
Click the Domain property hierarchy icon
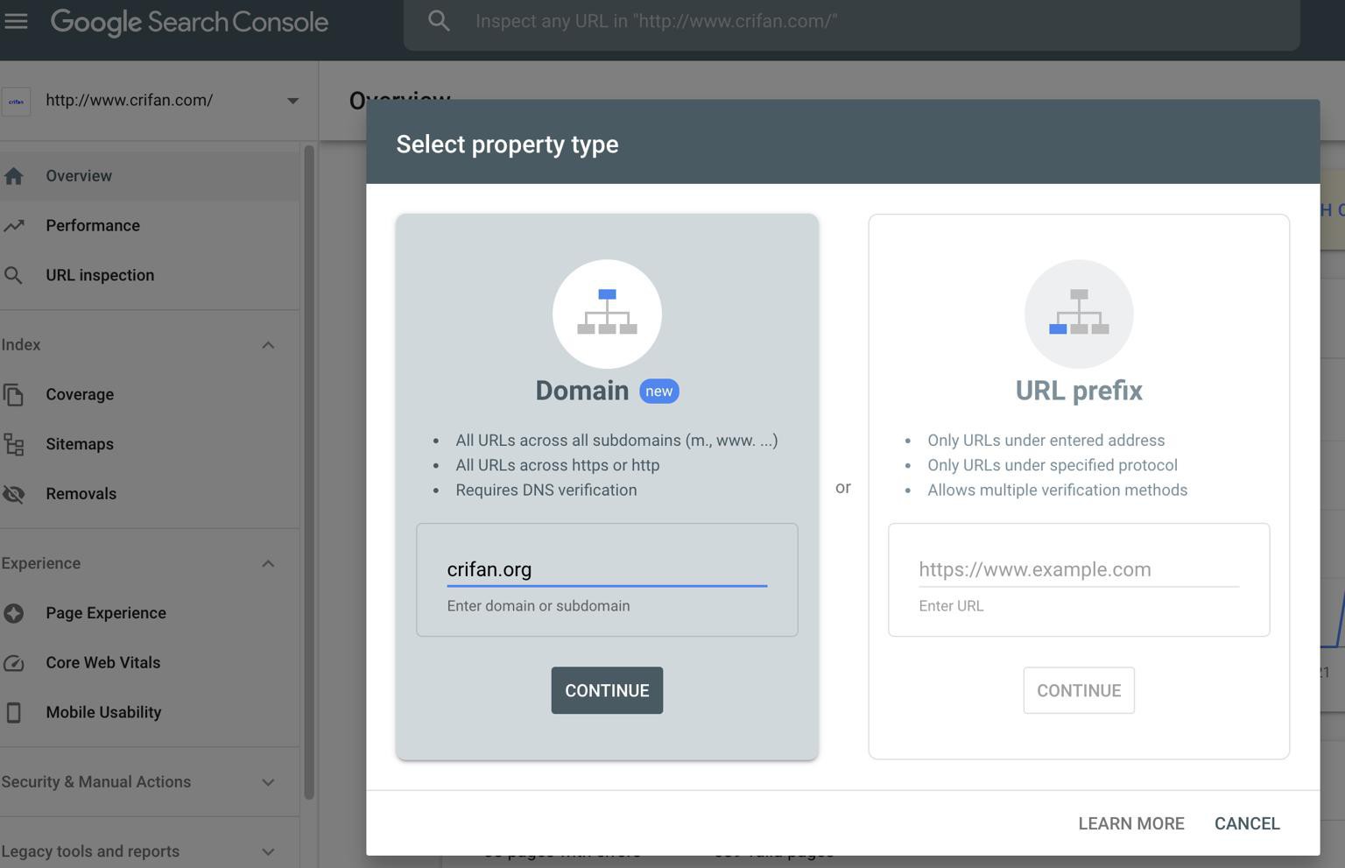click(x=607, y=313)
